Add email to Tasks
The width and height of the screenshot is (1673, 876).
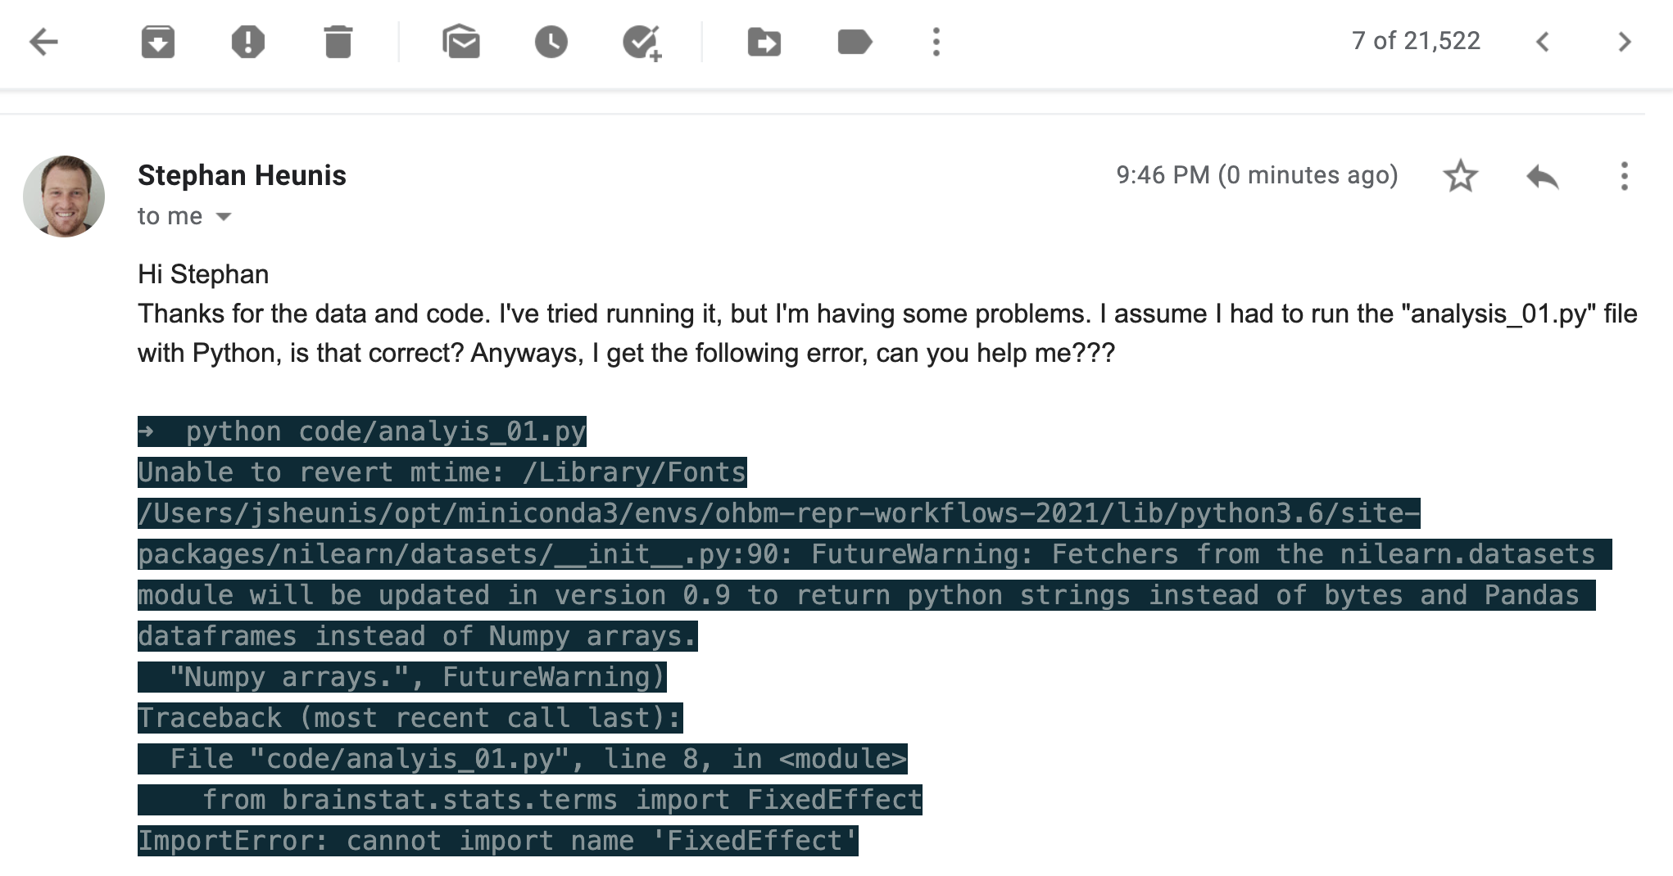(642, 42)
